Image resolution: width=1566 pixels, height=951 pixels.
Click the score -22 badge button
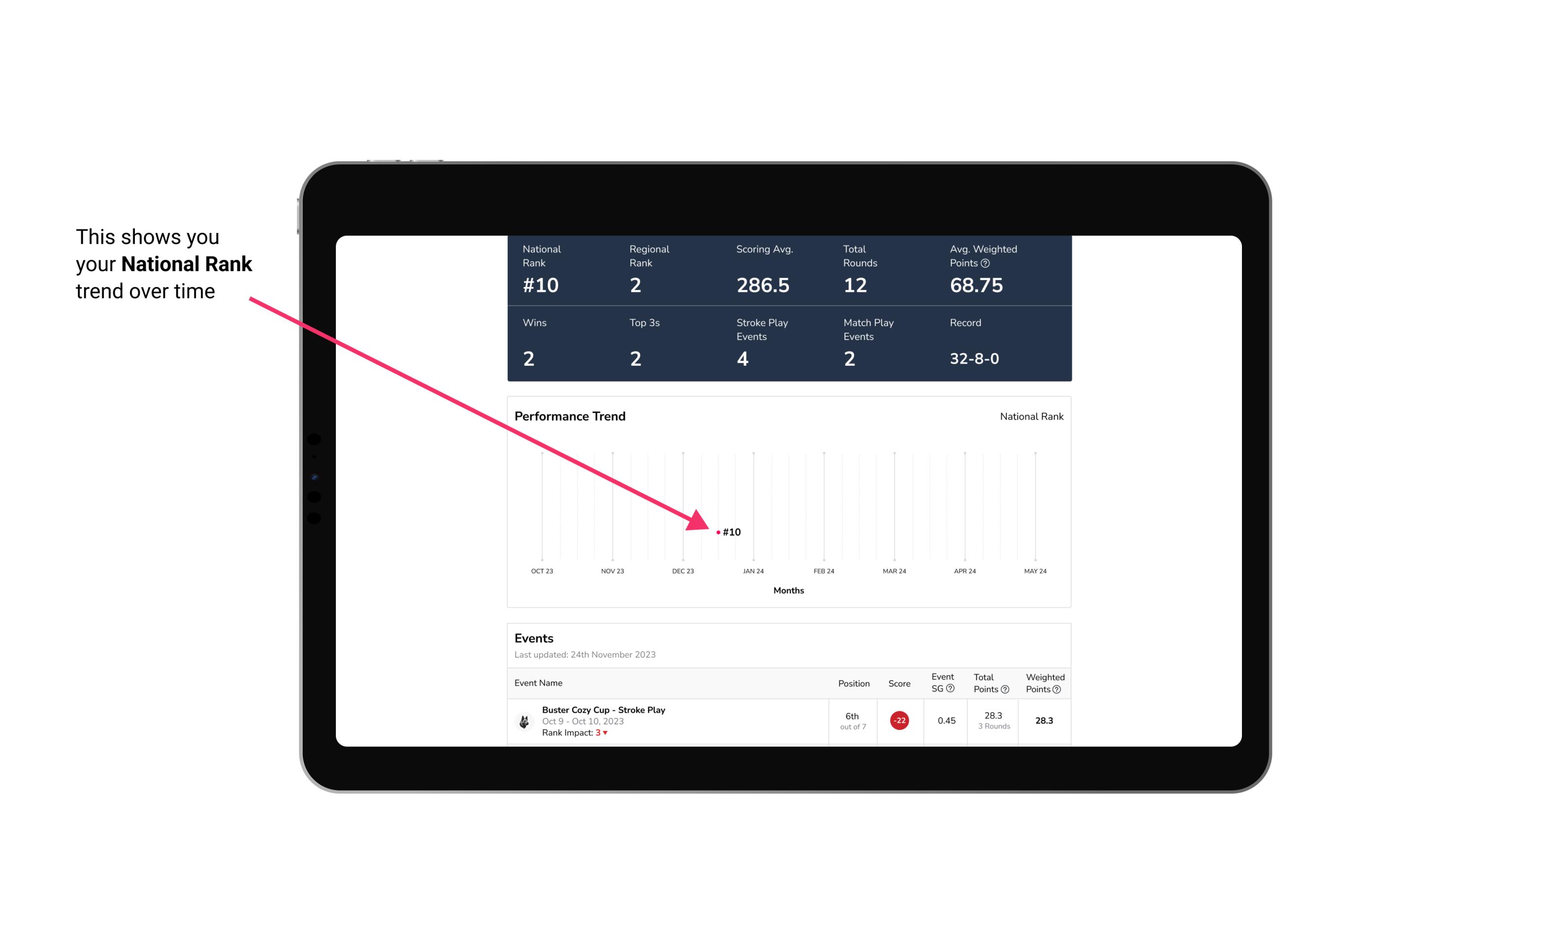point(898,720)
